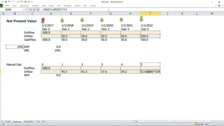Viewport: 224px width, 126px height.
Task: Open the Data ribbon tab
Action: click(x=43, y=6)
